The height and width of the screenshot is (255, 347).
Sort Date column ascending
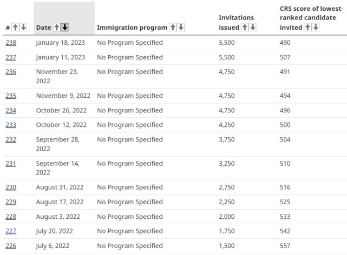tap(57, 28)
